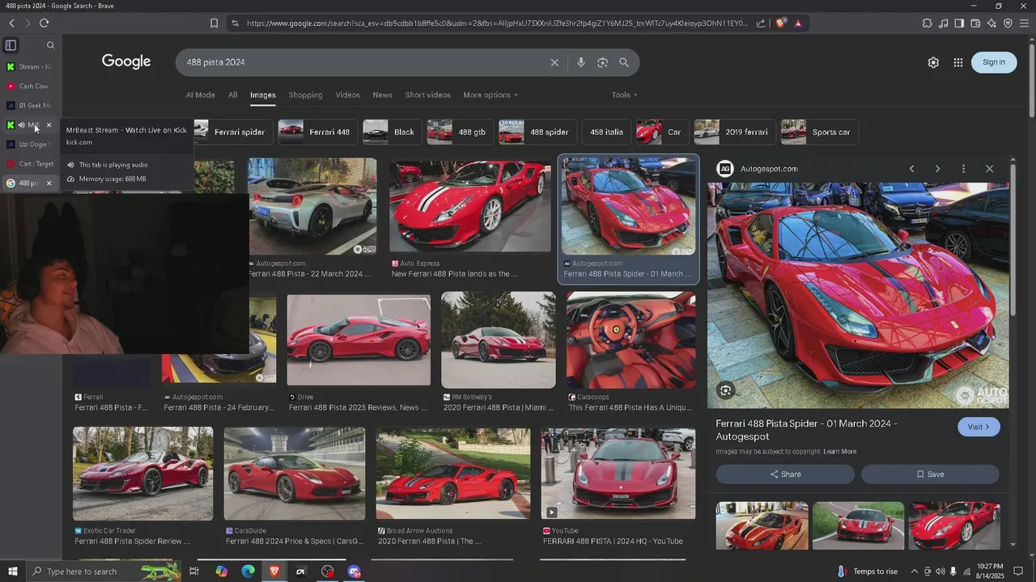Search this image with the Lens overlay icon
Image resolution: width=1036 pixels, height=582 pixels.
[725, 390]
